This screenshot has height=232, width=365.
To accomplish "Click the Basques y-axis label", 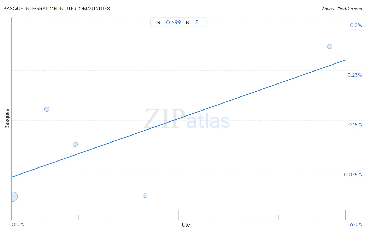I will coord(7,119).
